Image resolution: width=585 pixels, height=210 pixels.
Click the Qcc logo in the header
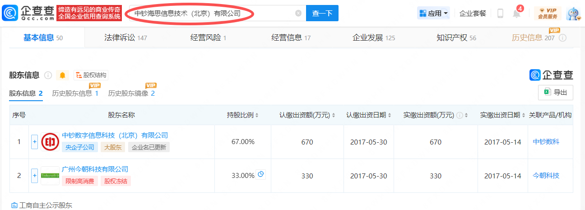(28, 13)
